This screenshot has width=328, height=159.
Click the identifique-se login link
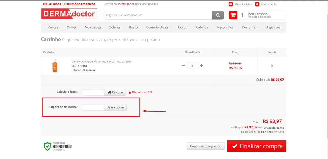click(x=126, y=4)
